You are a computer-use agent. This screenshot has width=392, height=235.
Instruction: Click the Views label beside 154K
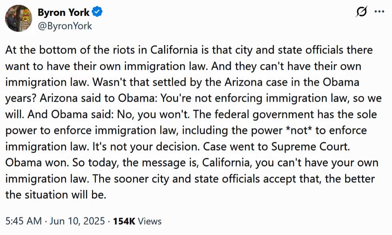150,221
